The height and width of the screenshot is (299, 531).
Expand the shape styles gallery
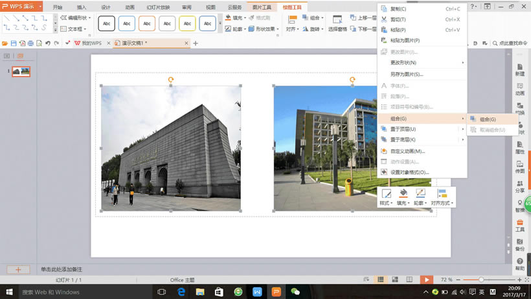(x=220, y=23)
